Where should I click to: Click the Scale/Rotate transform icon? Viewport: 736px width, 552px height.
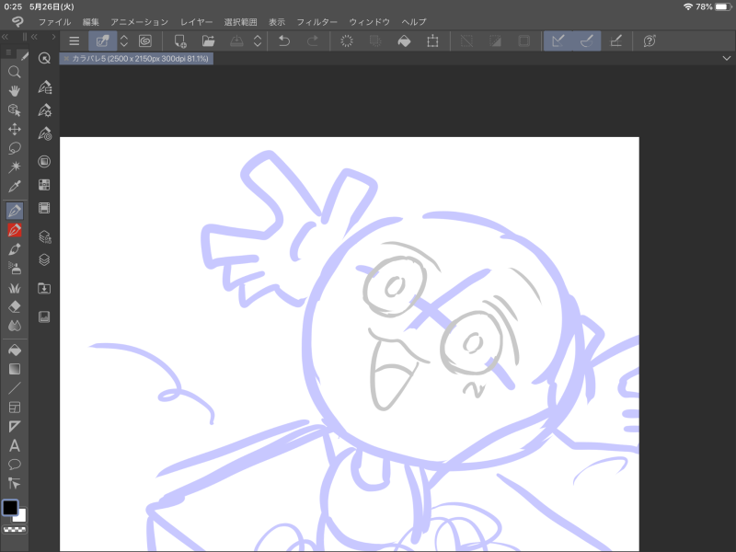[432, 41]
